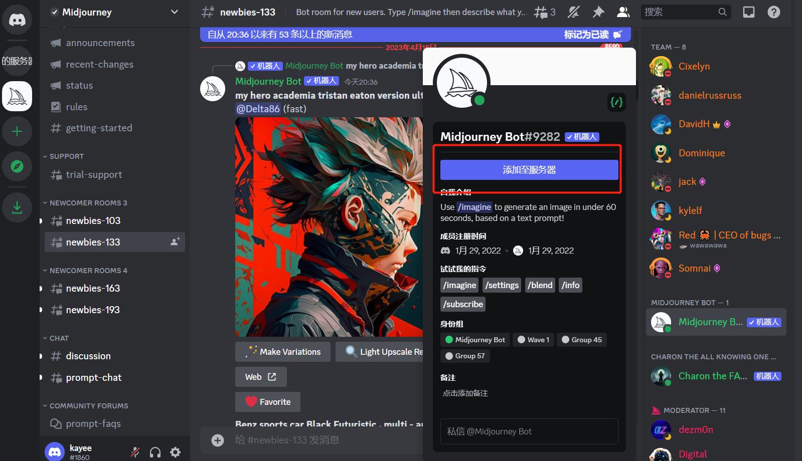Open Discord direct messages home icon
Screen dimensions: 802x461
tap(17, 20)
